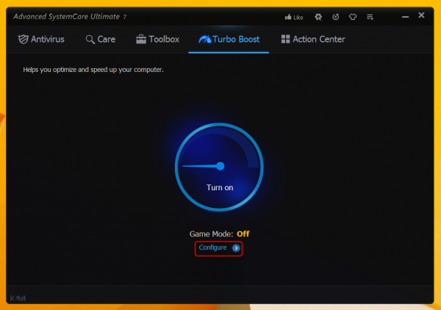Screen dimensions: 441x310
Task: Select the Turbo Boost tab
Action: [x=229, y=40]
